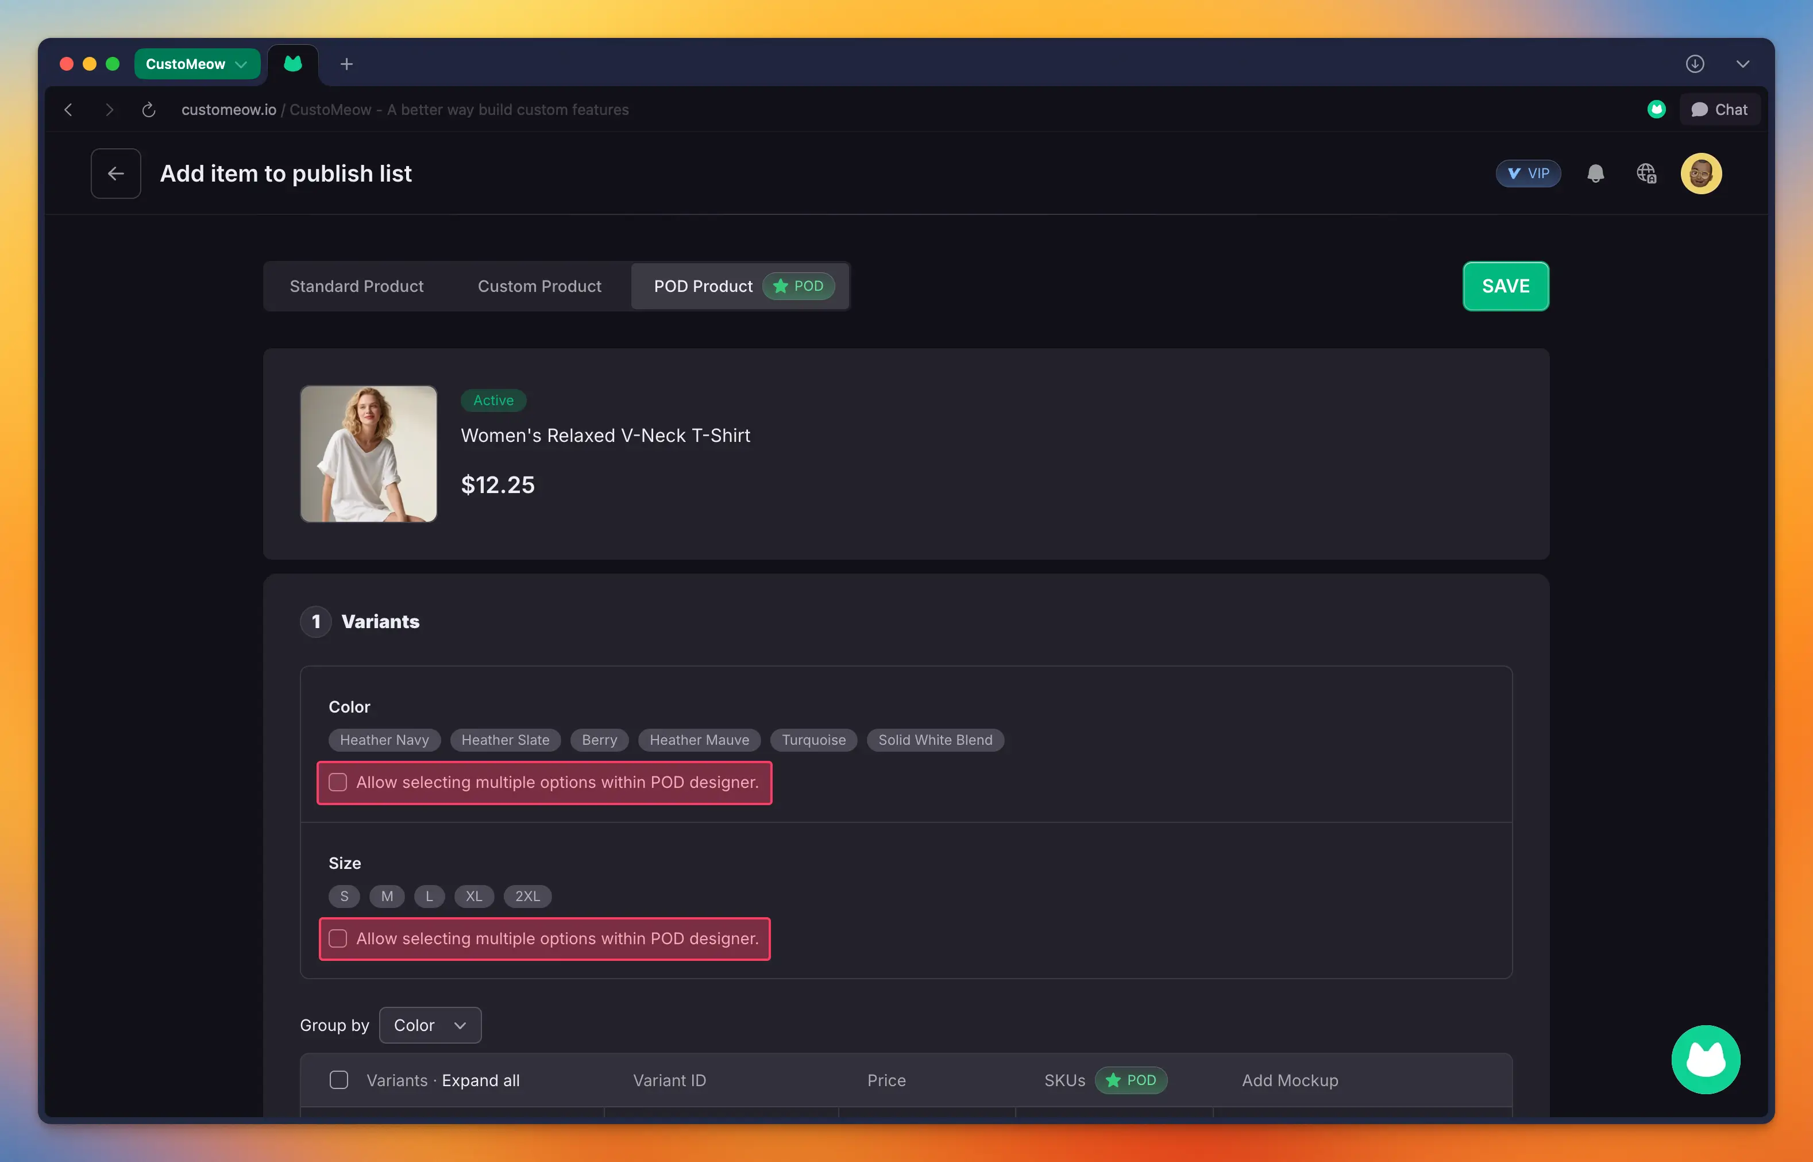Click the POD badge next to SKUs
1813x1162 pixels.
click(1131, 1080)
